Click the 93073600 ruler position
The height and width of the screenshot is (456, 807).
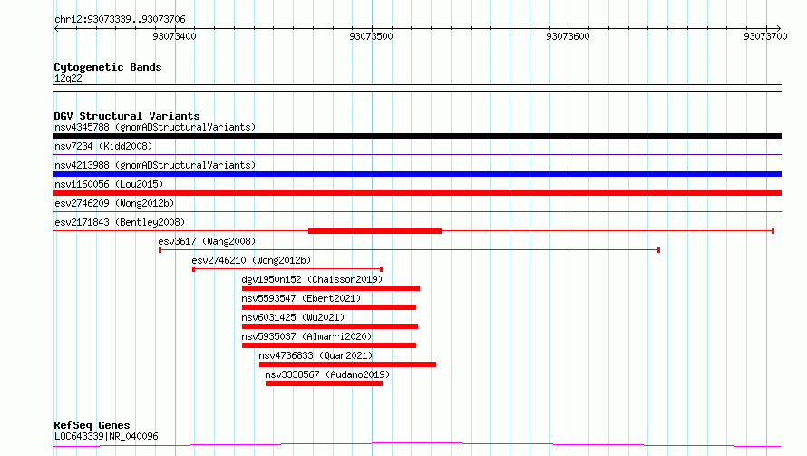[569, 36]
